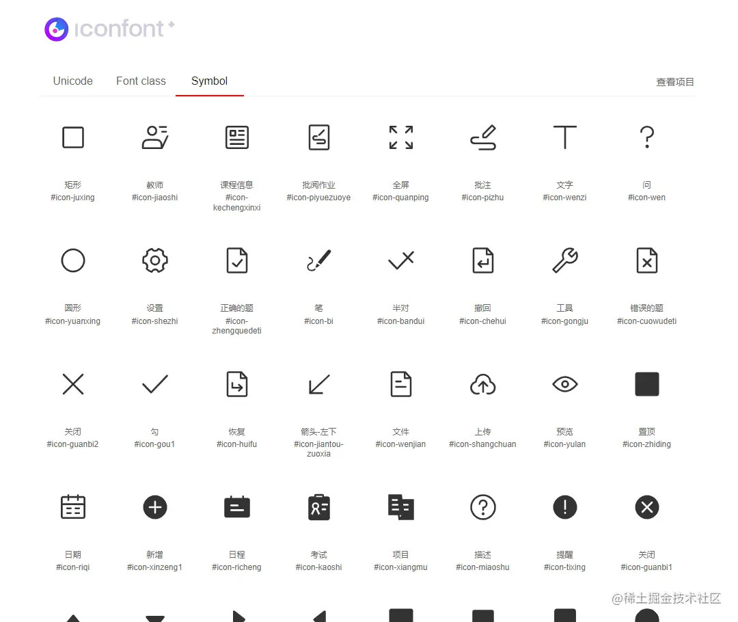Select the undo icon-chehui icon
Screen dimensions: 738x622
coord(483,261)
